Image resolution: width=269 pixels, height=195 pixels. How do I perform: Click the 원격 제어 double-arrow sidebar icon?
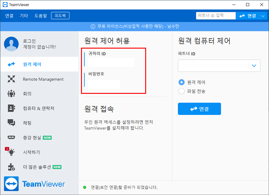point(11,64)
